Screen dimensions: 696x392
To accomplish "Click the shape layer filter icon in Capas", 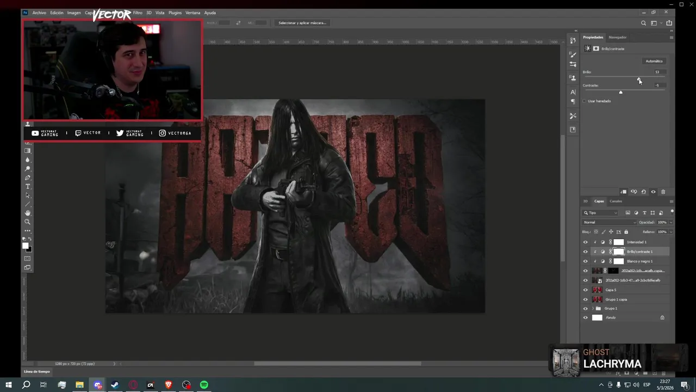I will 652,213.
